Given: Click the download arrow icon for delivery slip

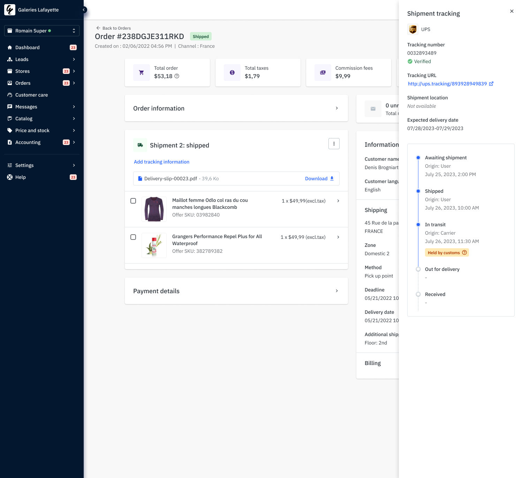Looking at the screenshot, I should coord(332,179).
